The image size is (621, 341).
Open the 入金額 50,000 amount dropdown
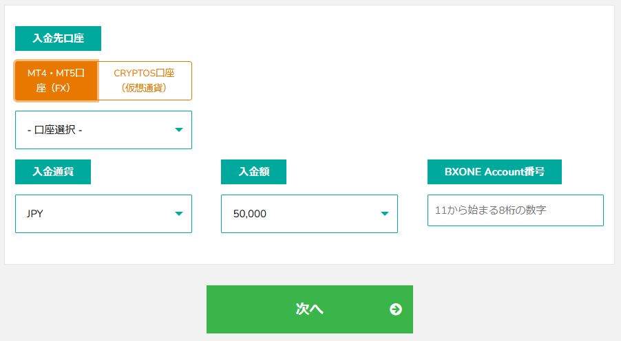[309, 214]
